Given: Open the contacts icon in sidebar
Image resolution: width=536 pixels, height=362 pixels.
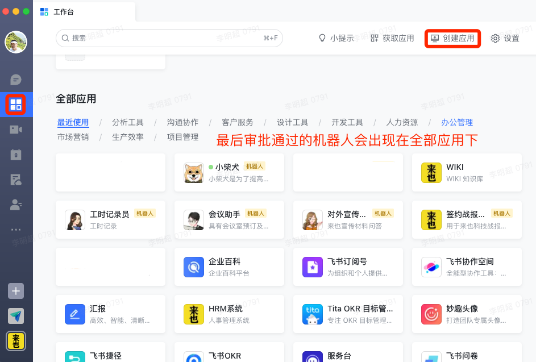Looking at the screenshot, I should tap(16, 205).
